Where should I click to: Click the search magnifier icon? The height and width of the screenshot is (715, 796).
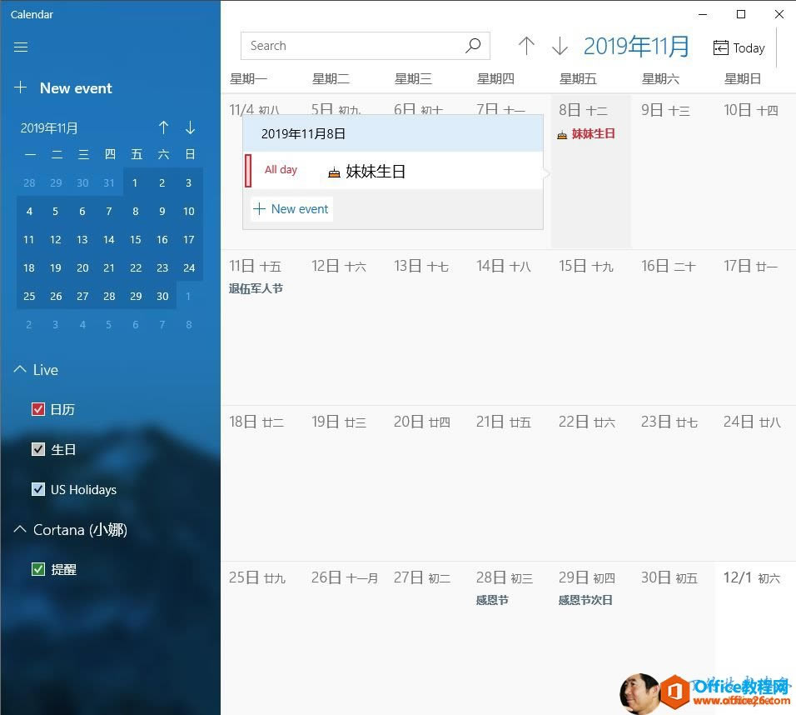pyautogui.click(x=473, y=46)
